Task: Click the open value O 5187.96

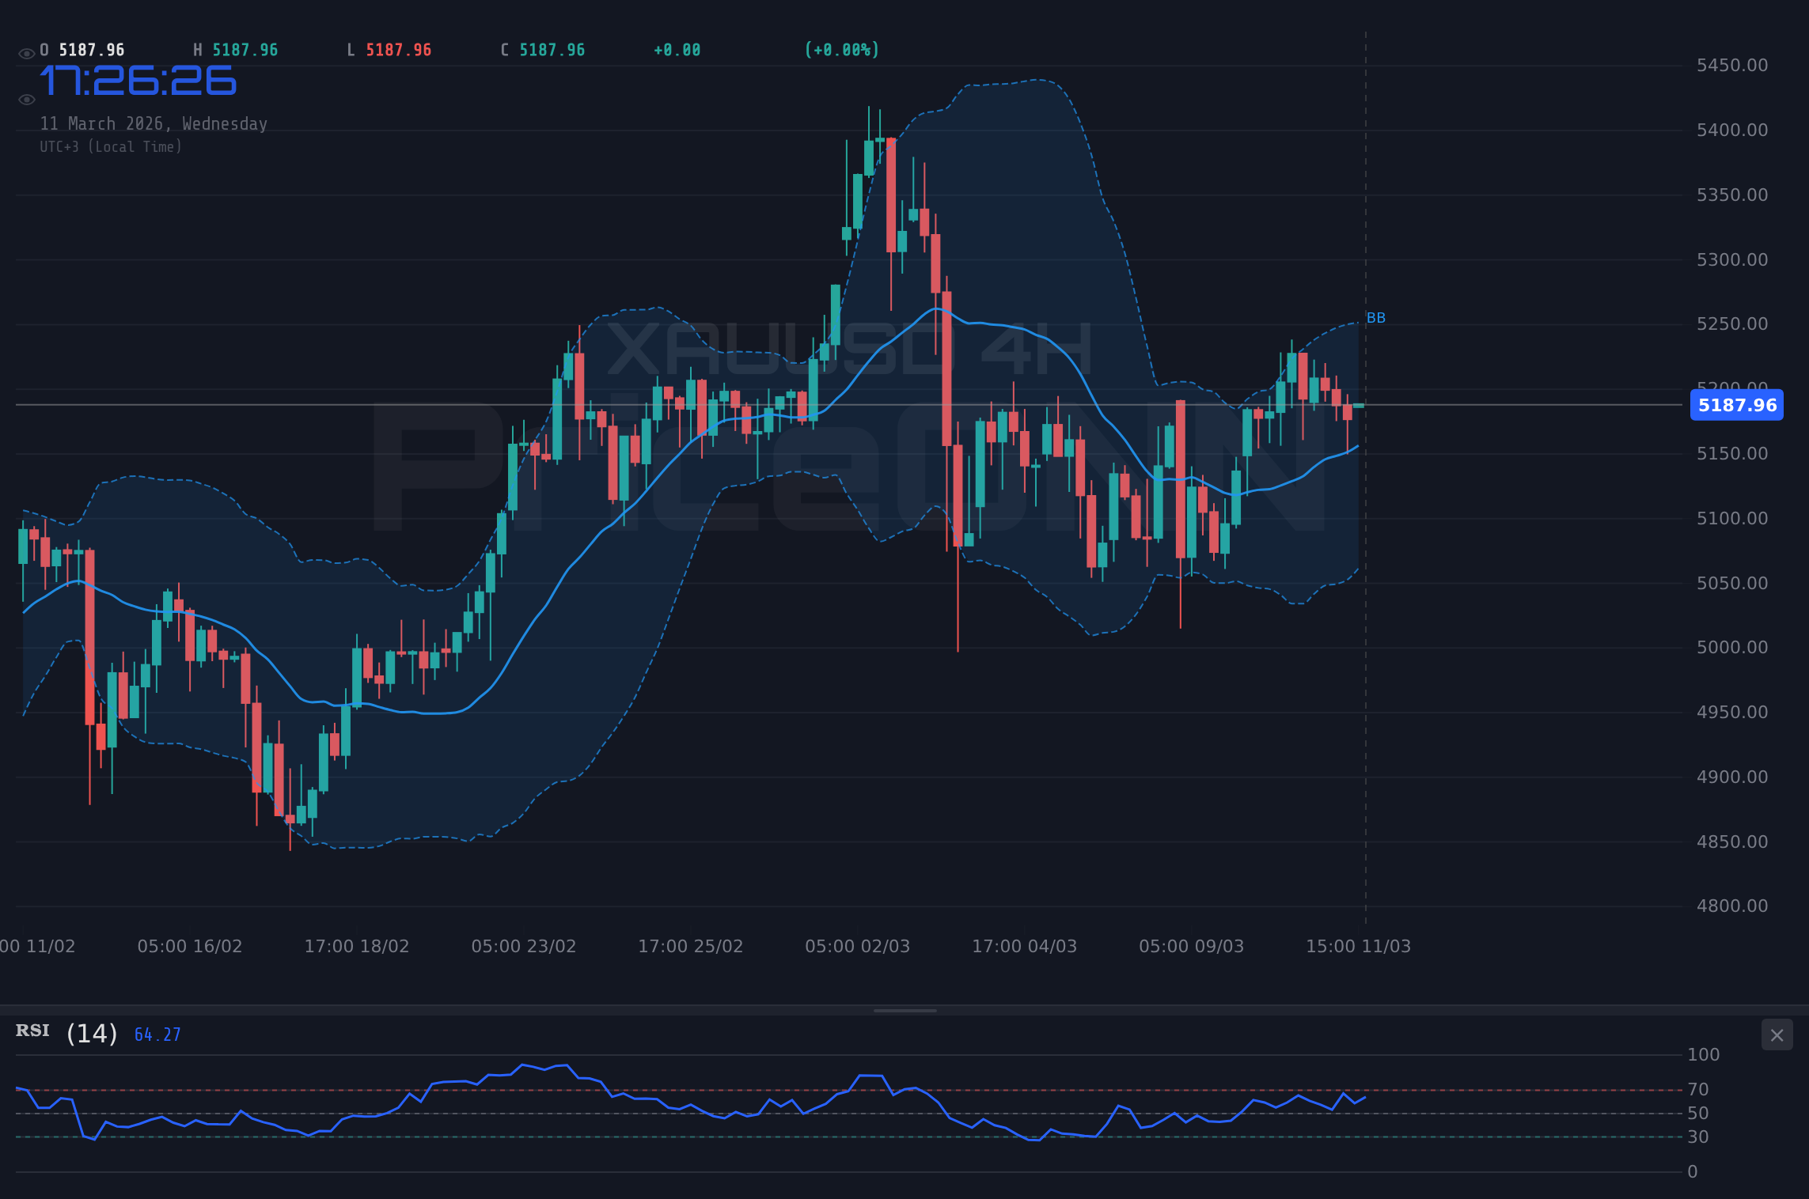Action: 82,49
